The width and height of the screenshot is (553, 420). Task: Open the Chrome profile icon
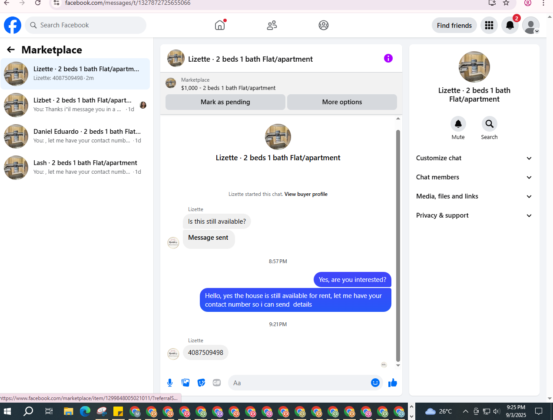click(x=528, y=3)
